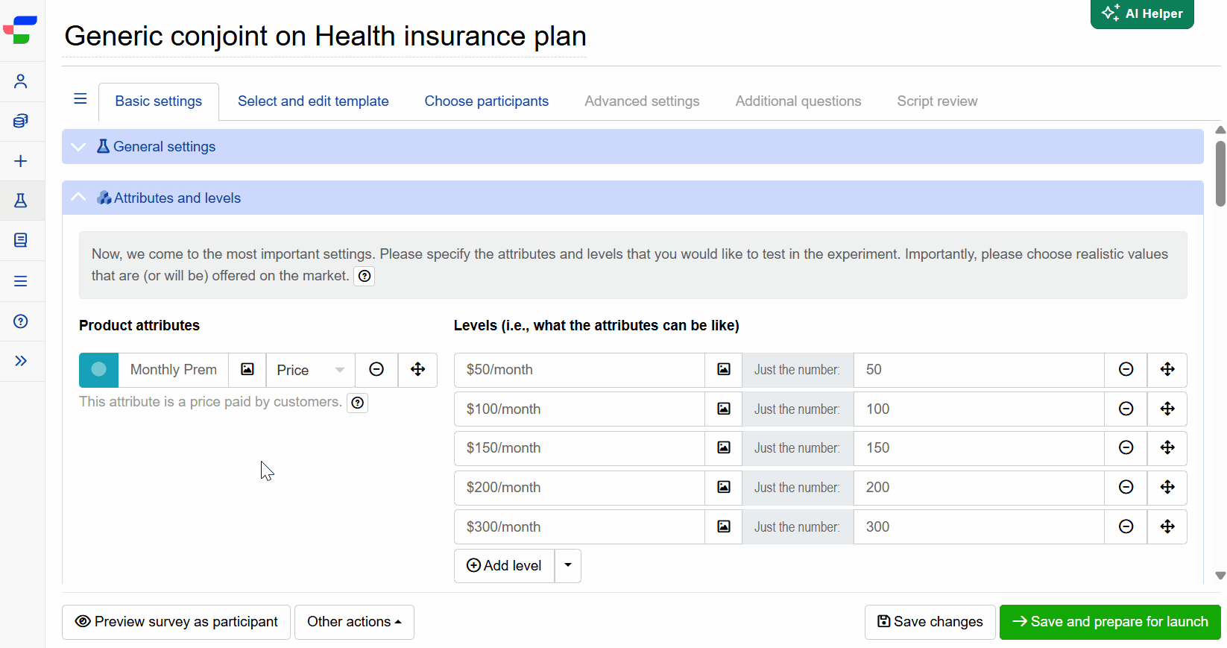This screenshot has height=648, width=1227.
Task: Click the teal Monthly Prem color swatch
Action: click(98, 370)
